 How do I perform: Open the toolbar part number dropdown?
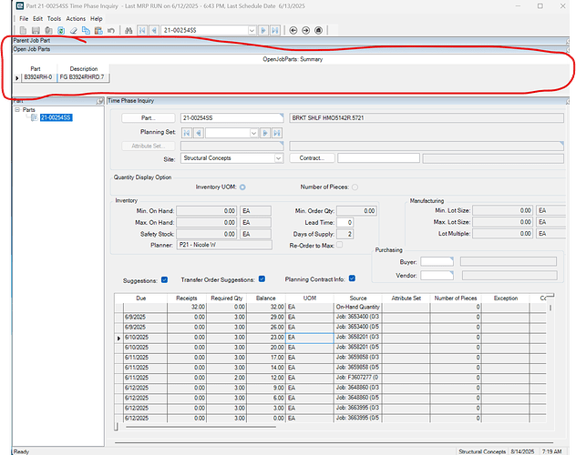click(x=252, y=30)
